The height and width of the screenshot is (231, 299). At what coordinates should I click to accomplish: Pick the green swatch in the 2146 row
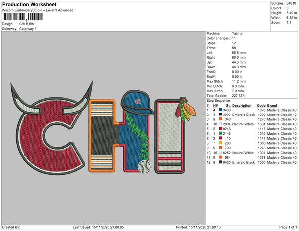220,134
